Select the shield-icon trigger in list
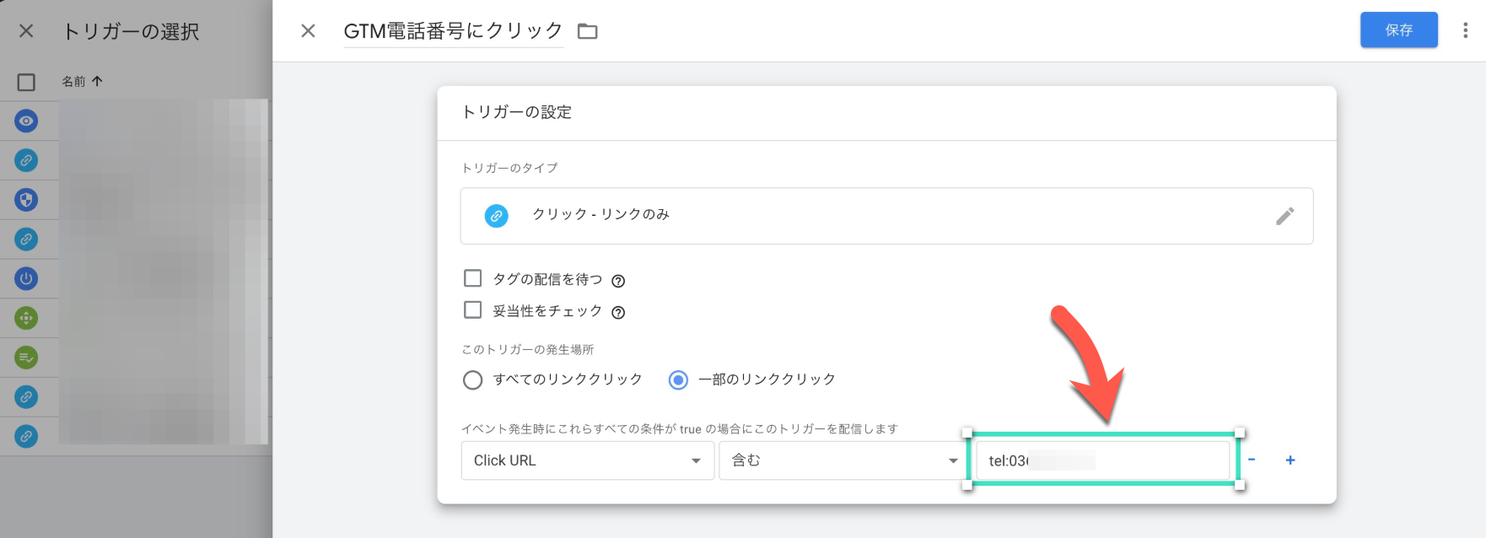Image resolution: width=1486 pixels, height=538 pixels. pos(26,200)
